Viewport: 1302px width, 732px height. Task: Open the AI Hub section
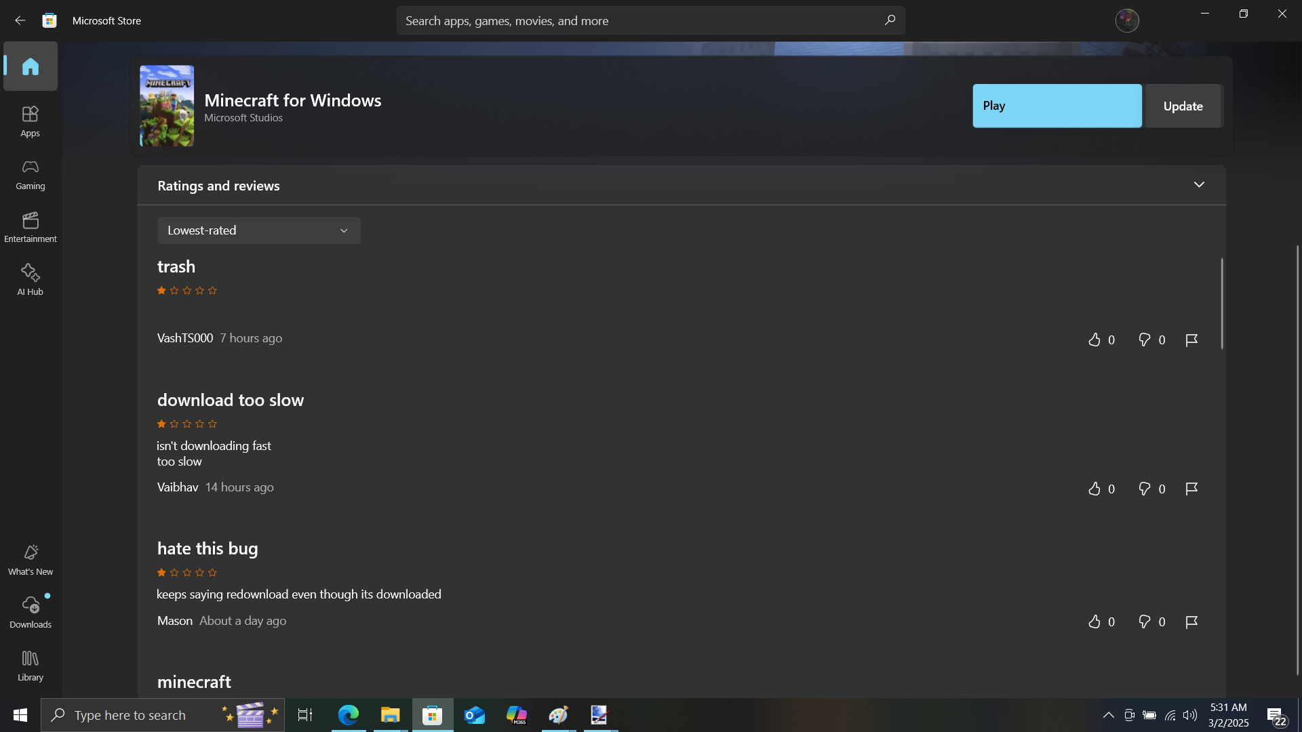click(x=31, y=281)
